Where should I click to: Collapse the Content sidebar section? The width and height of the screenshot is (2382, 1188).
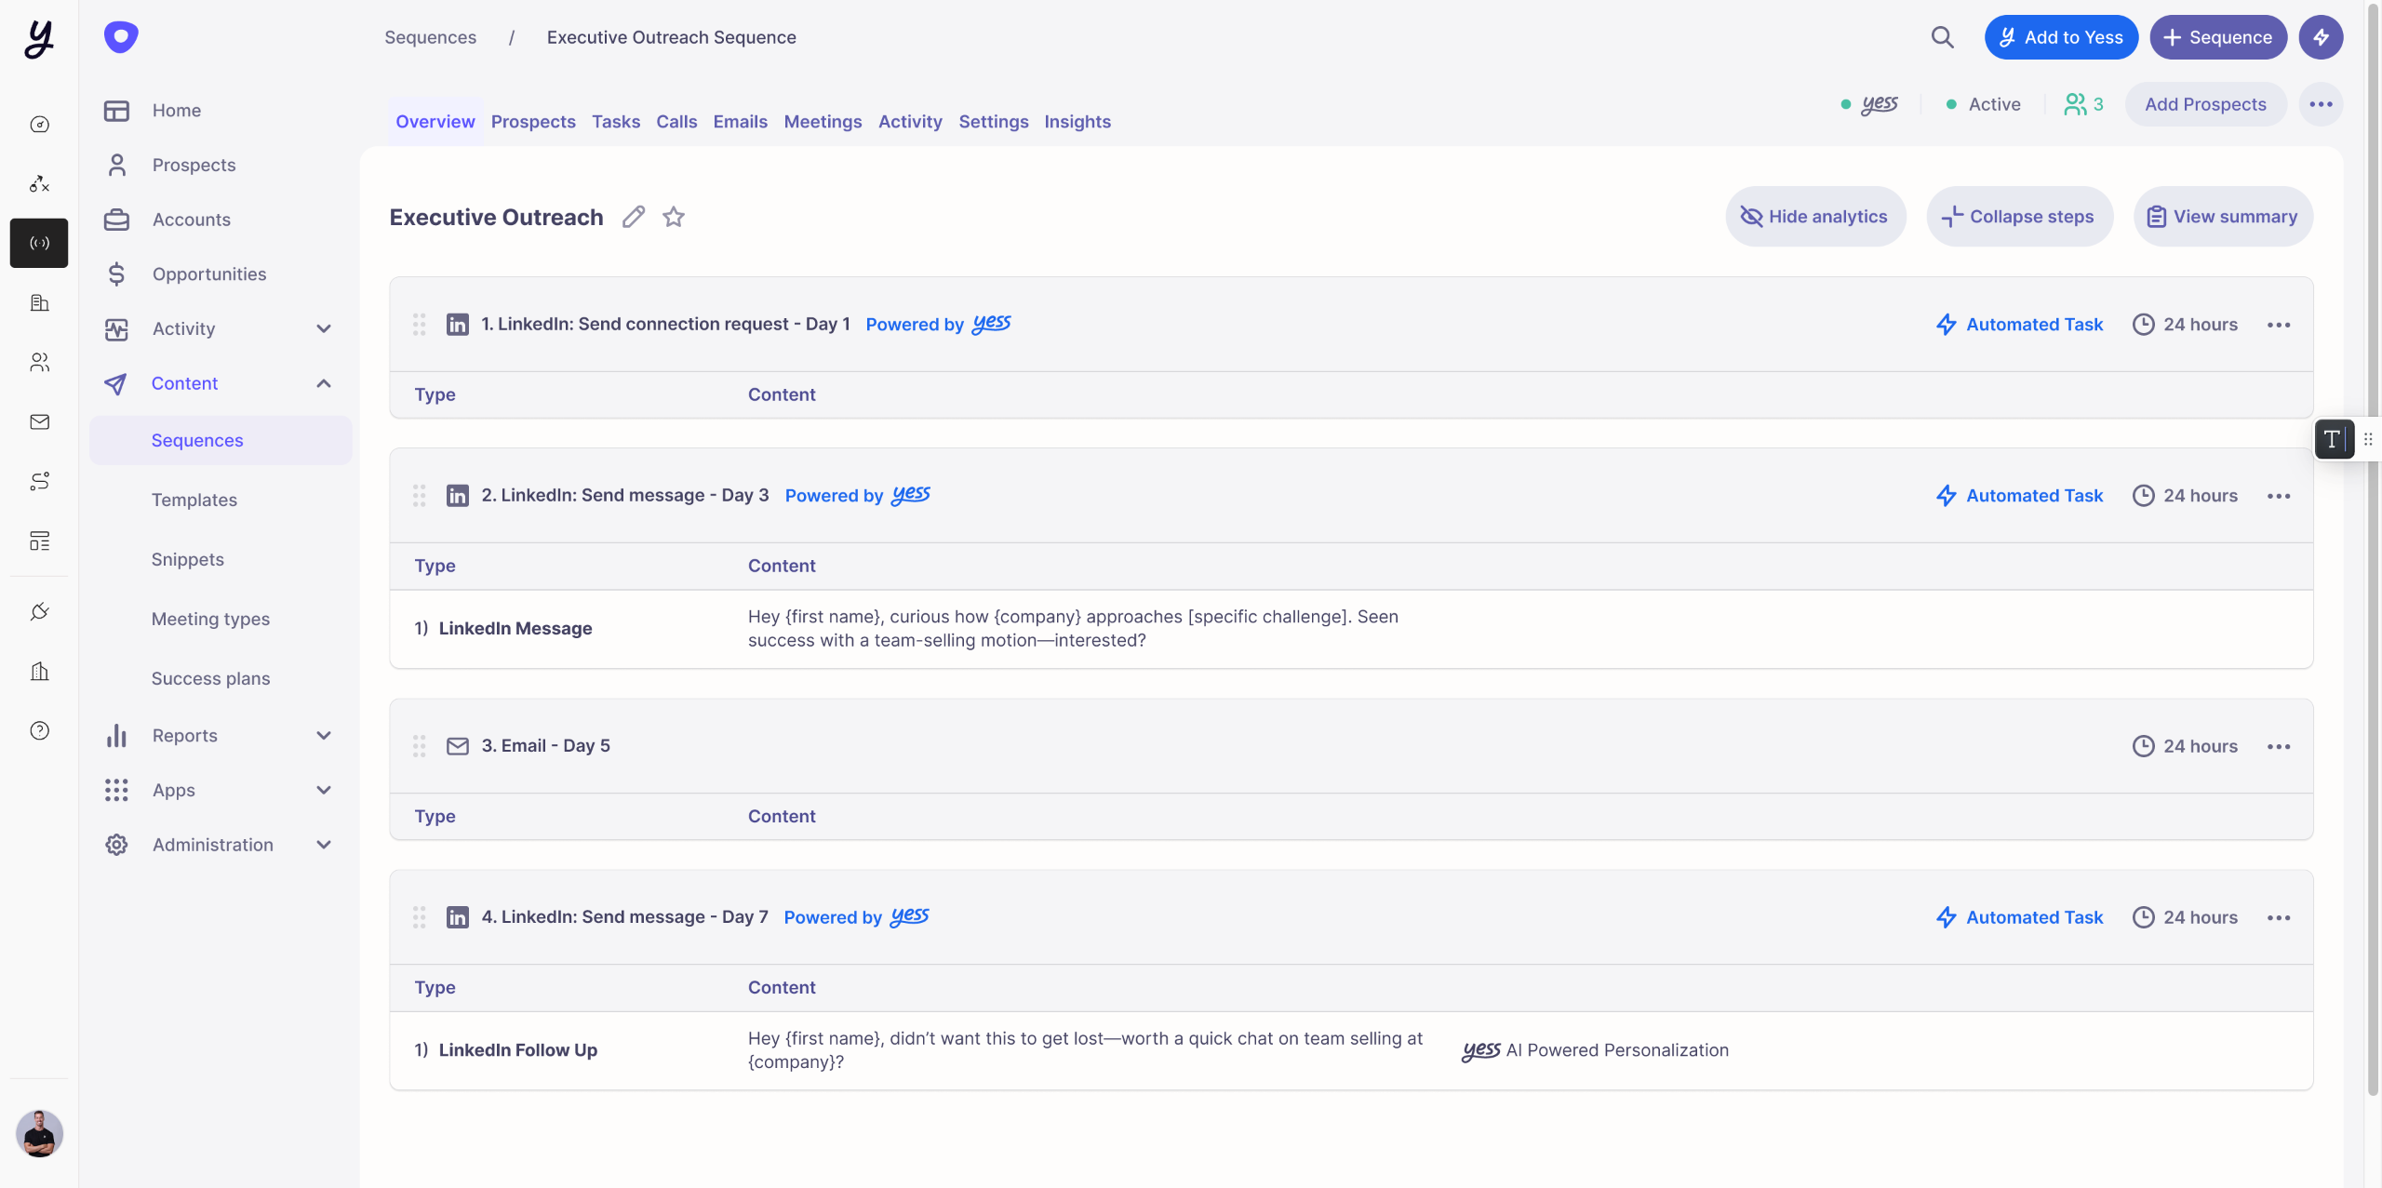(x=324, y=383)
